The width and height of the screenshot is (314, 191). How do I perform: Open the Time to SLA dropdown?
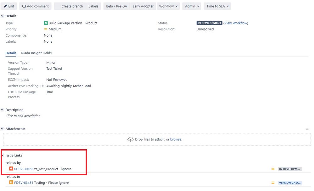click(x=217, y=6)
